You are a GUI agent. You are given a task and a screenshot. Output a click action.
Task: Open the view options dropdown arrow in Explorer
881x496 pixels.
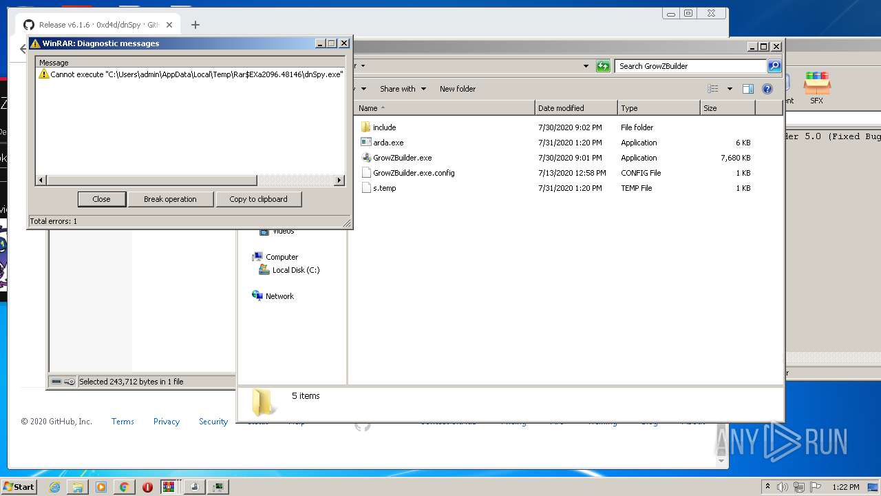(730, 89)
